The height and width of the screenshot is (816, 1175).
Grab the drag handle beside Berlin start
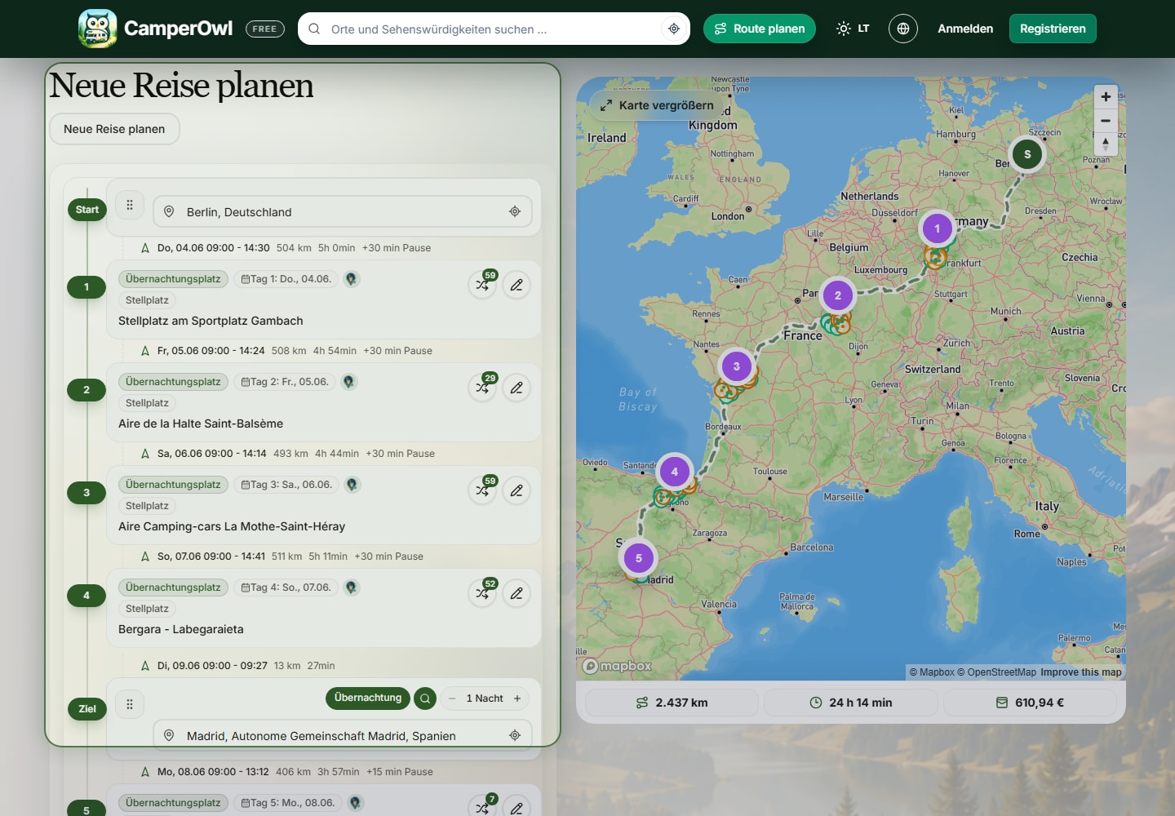[x=130, y=205]
